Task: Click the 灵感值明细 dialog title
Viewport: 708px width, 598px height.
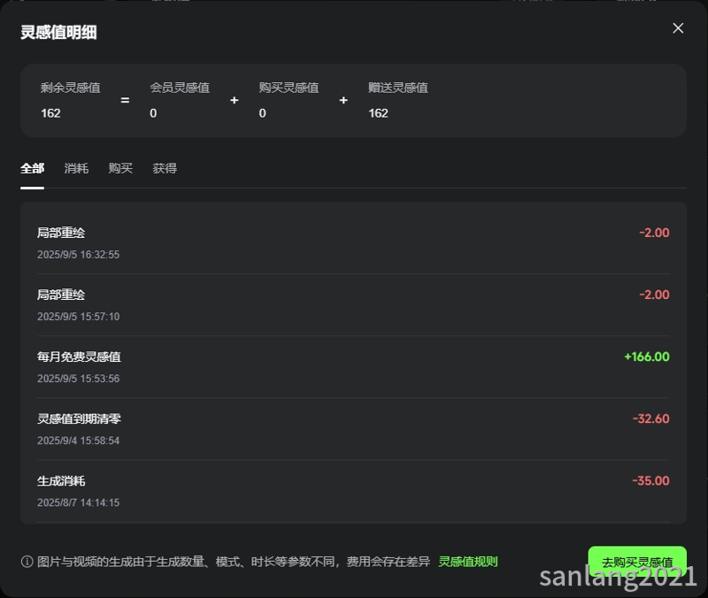Action: tap(58, 32)
